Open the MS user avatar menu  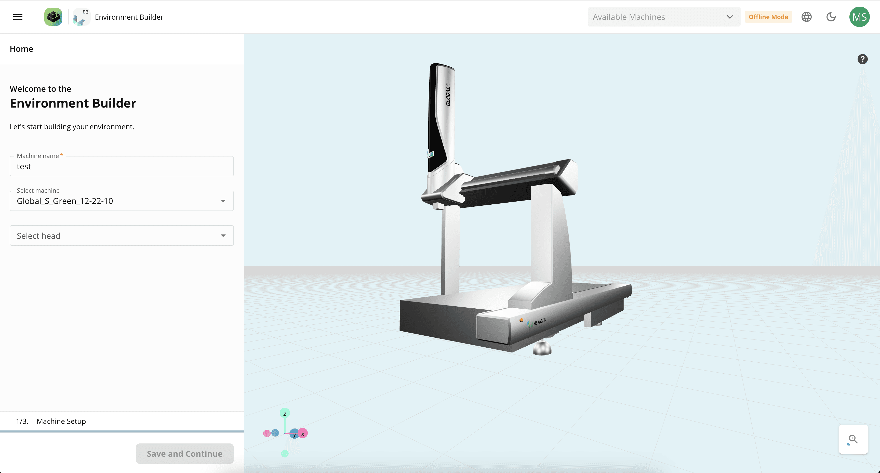click(859, 17)
